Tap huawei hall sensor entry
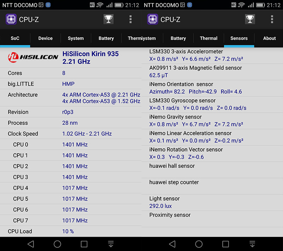The width and height of the screenshot is (283, 251). click(x=212, y=170)
